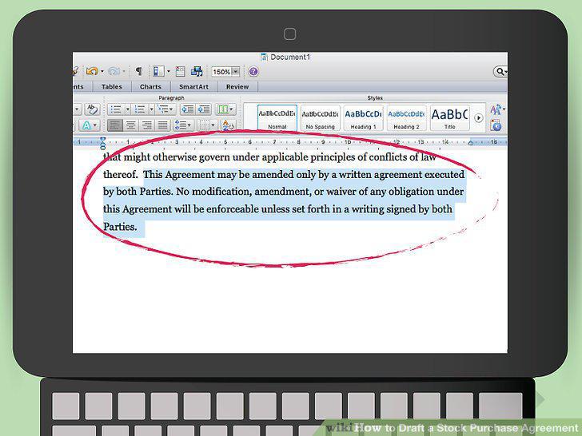Click the line 'this Agreement will be enforceable'
This screenshot has height=436, width=582.
[x=277, y=209]
